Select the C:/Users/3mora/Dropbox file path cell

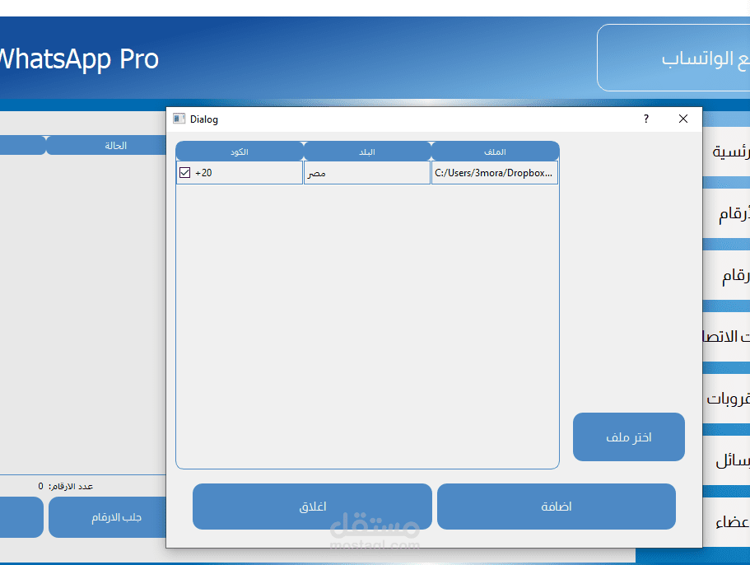click(495, 173)
